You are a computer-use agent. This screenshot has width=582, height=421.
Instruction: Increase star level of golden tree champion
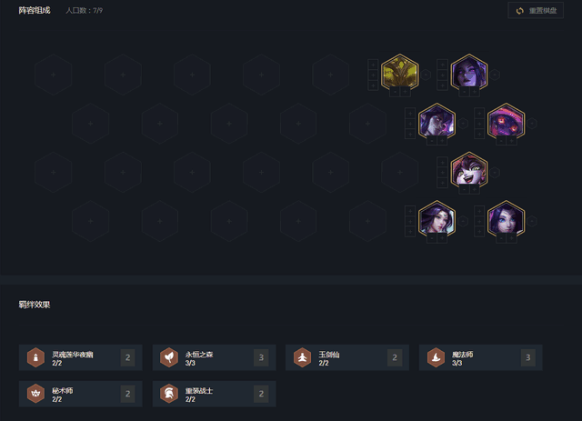pyautogui.click(x=406, y=92)
